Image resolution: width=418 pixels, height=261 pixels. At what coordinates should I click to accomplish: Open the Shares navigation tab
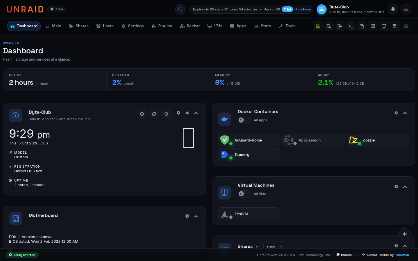79,26
